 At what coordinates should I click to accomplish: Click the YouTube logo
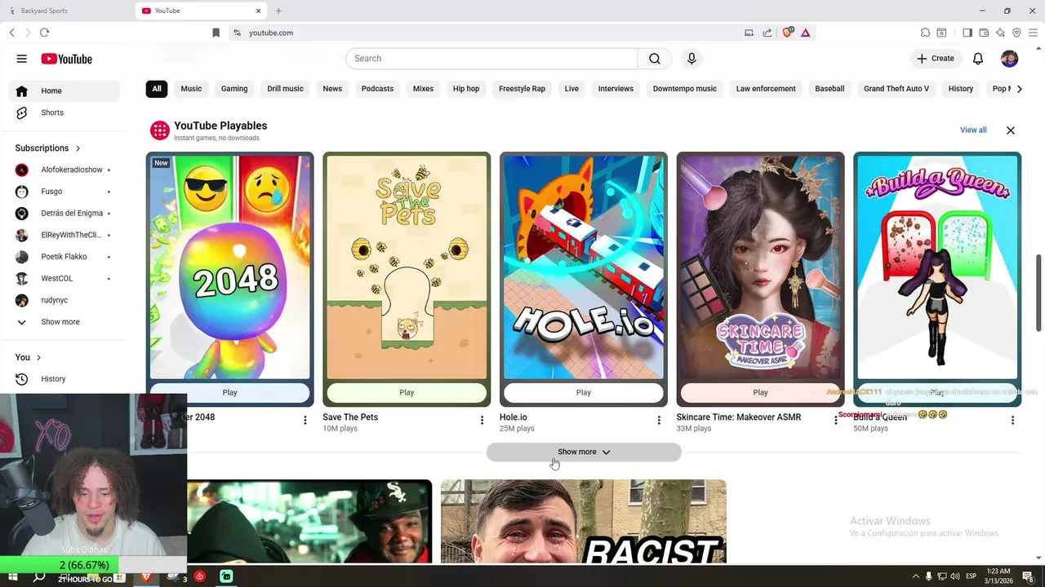67,59
